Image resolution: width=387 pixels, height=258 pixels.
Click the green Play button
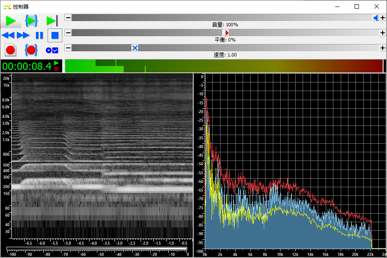[x=11, y=20]
